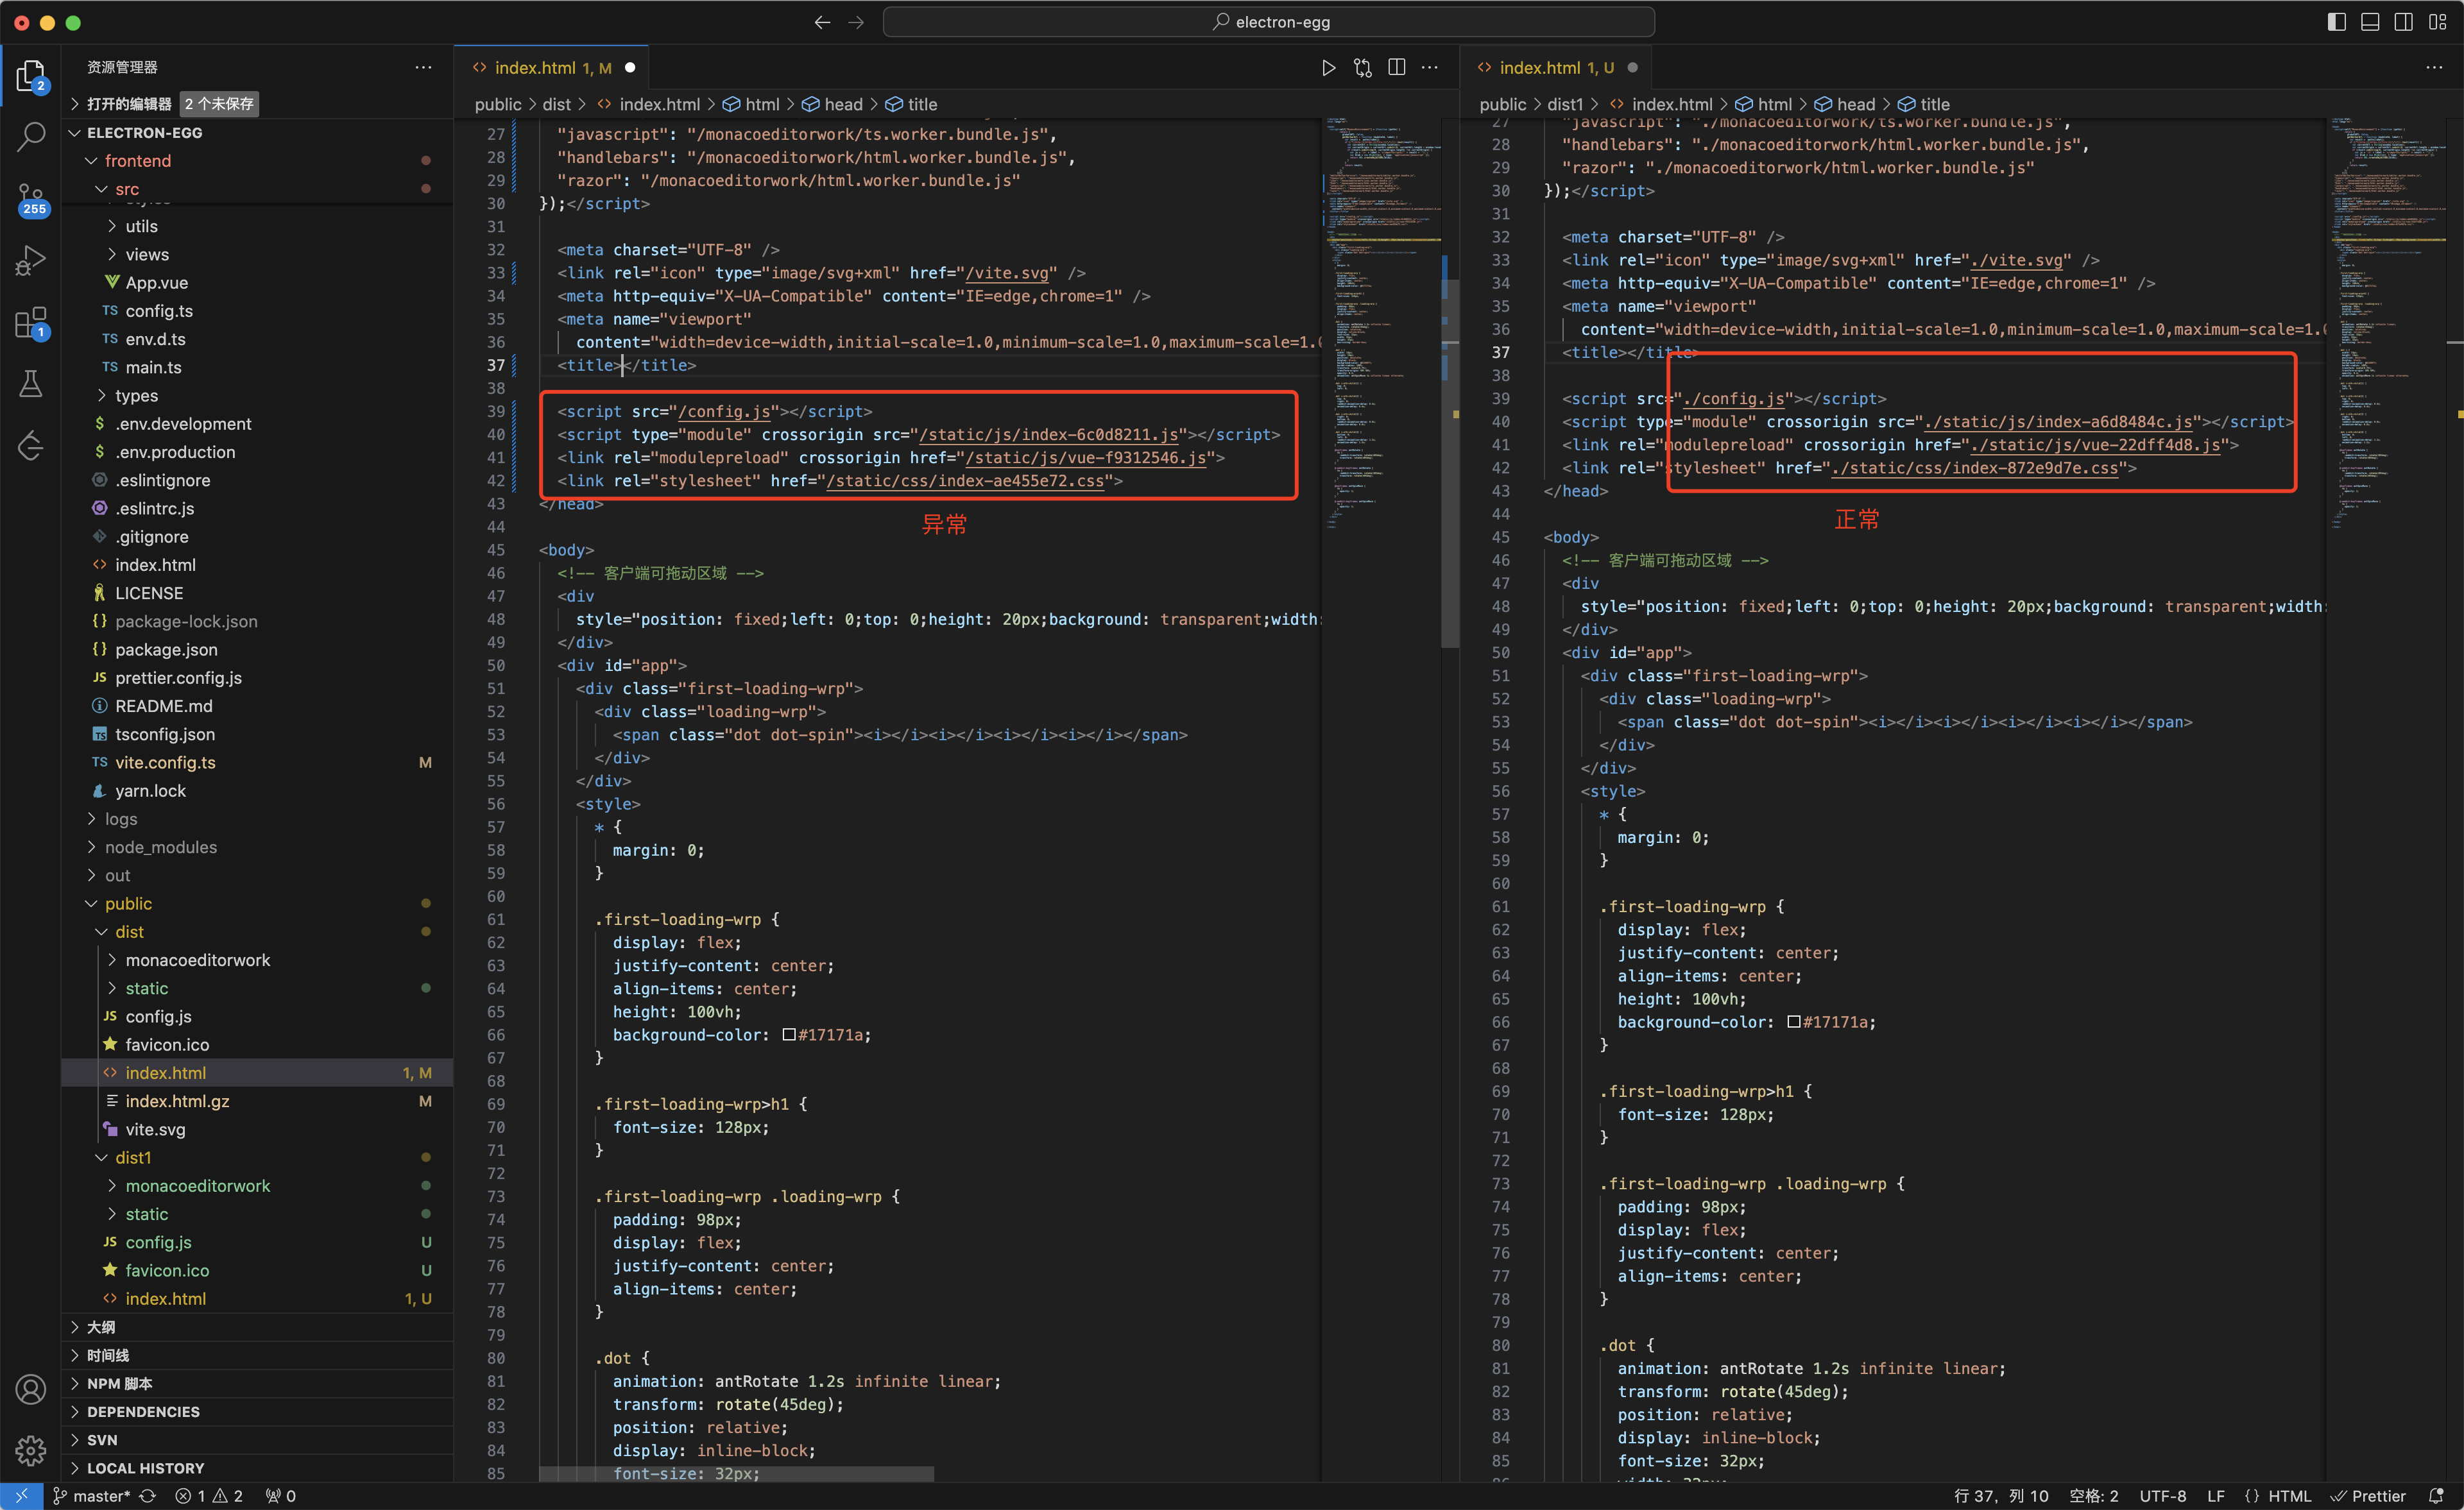This screenshot has width=2464, height=1510.
Task: Change encoding via UTF-8 status item
Action: (x=2162, y=1496)
